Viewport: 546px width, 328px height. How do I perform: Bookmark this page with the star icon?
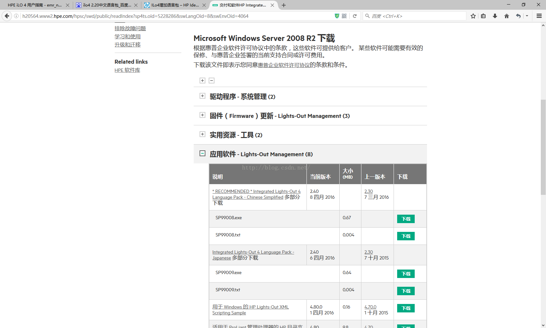click(473, 16)
